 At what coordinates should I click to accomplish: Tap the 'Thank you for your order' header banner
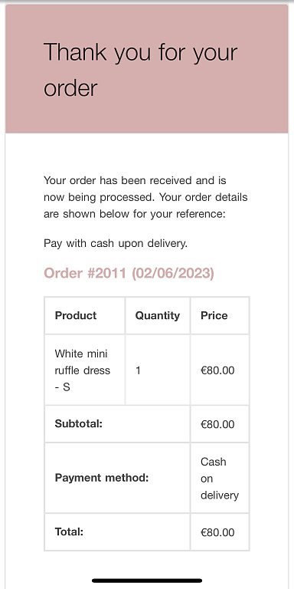147,69
